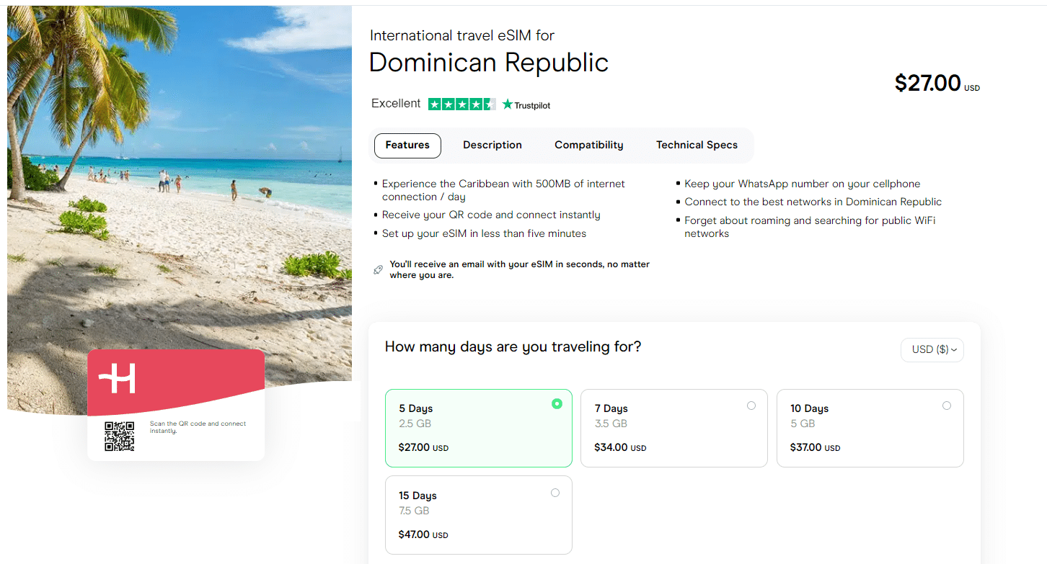Choose the 15 Days 7.5 GB plan card
Screen dimensions: 1047x564
[478, 515]
